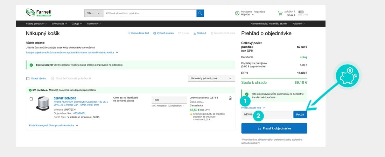Click the trash icon beside Odstrániť vybraté položky

[52, 78]
